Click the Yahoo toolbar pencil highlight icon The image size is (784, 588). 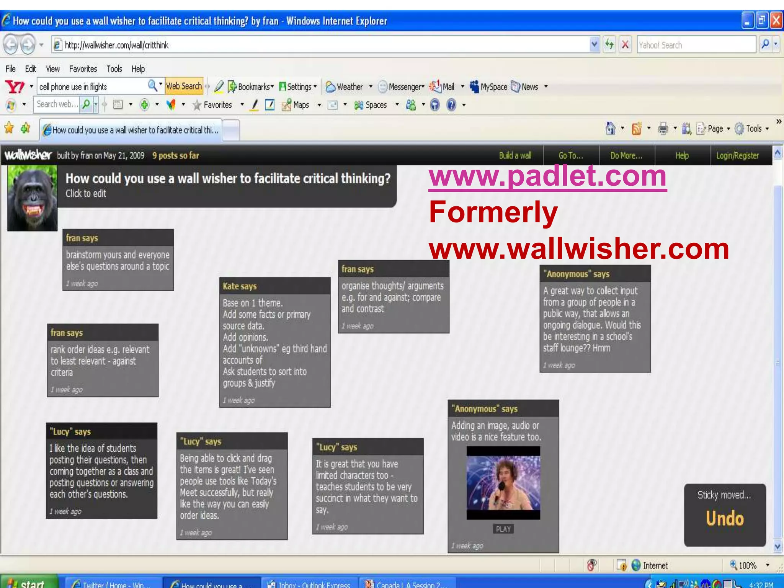pos(219,87)
